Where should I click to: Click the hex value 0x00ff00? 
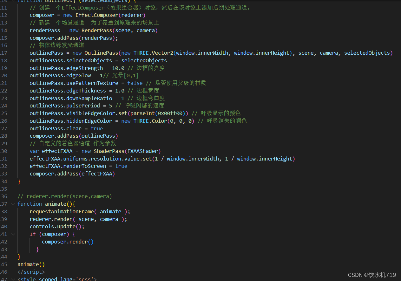pyautogui.click(x=170, y=113)
